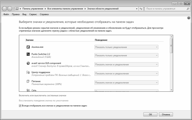Image resolution: width=192 pixels, height=120 pixels.
Task: Toggle 'Всегда отображать все значки' checkbox
Action: tap(20, 106)
